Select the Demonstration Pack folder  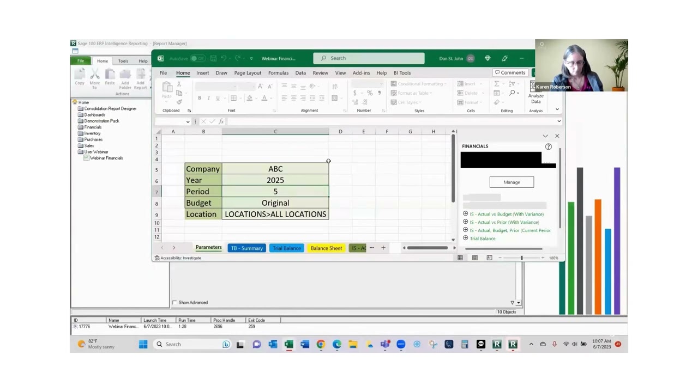coord(101,121)
